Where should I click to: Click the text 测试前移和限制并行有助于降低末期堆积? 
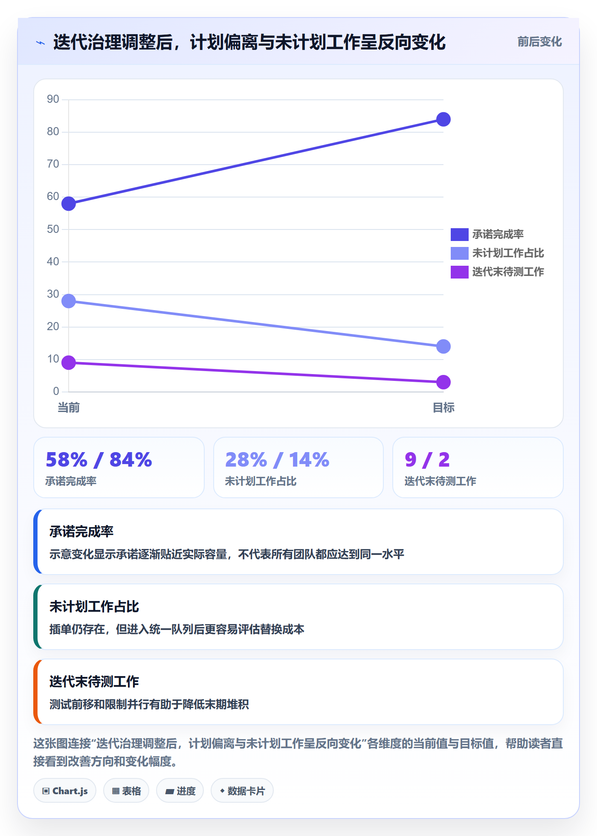point(149,704)
